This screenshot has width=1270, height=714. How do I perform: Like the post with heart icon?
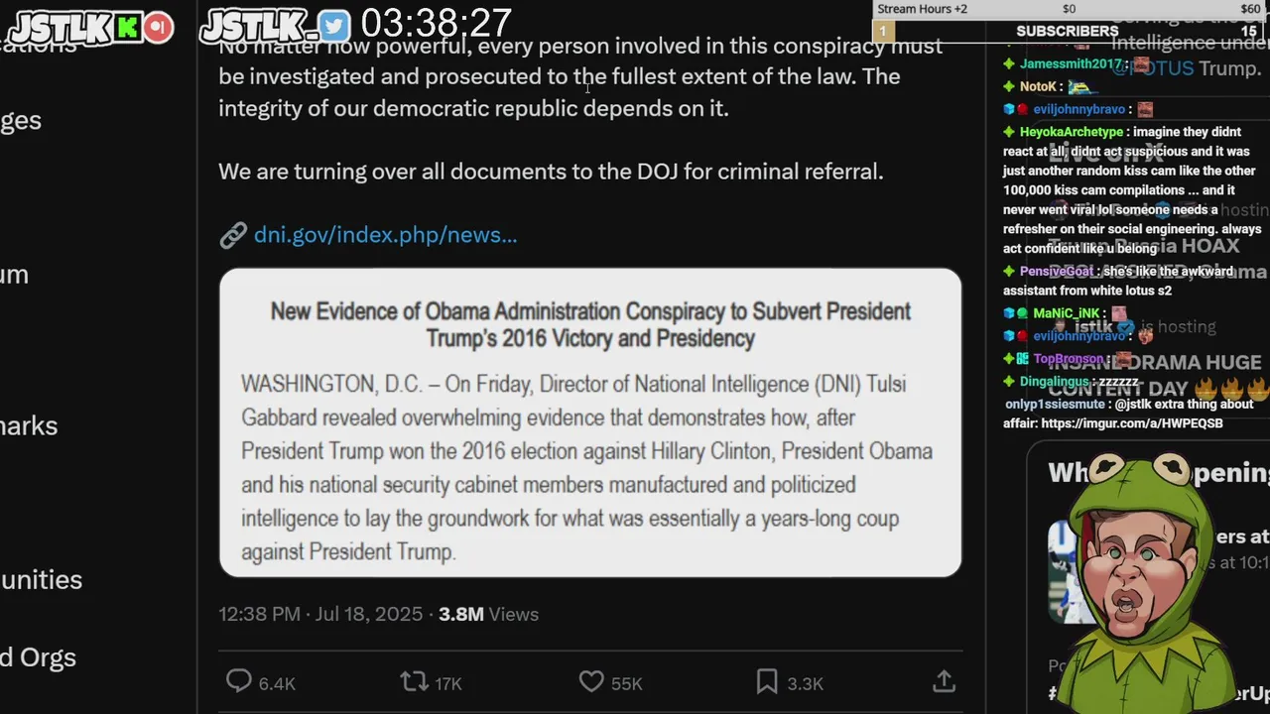591,681
